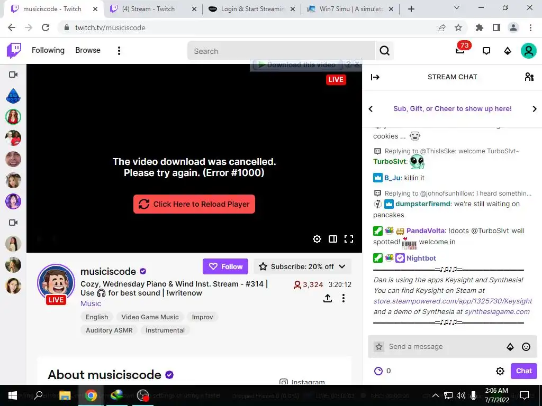The height and width of the screenshot is (406, 542).
Task: Click the OBS Studio taskbar icon
Action: click(143, 395)
